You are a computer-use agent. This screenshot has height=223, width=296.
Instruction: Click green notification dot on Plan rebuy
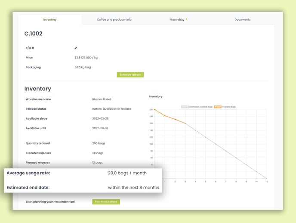[187, 19]
